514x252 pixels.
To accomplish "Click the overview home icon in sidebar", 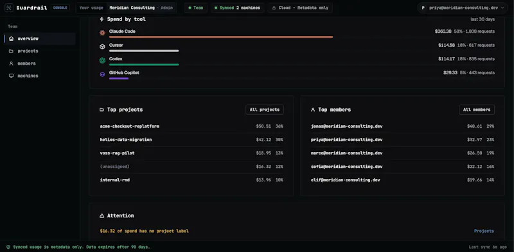I will pos(11,38).
